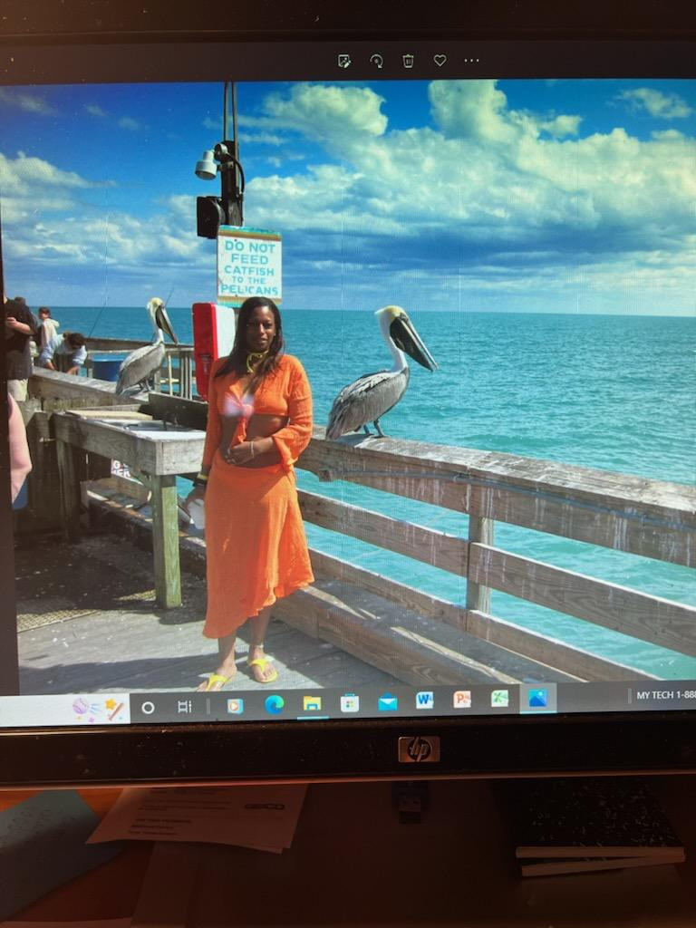The width and height of the screenshot is (696, 928).
Task: Expand the three-dot See more menu
Action: (471, 61)
